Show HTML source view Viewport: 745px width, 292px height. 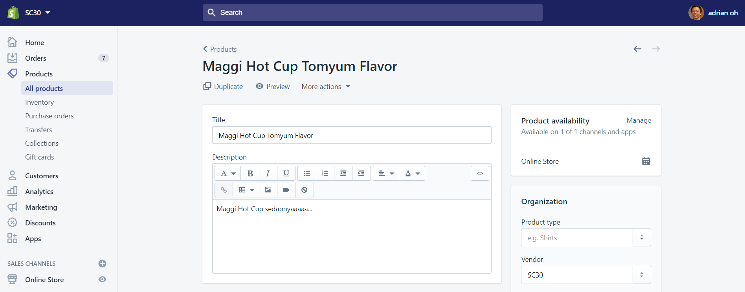pyautogui.click(x=480, y=173)
